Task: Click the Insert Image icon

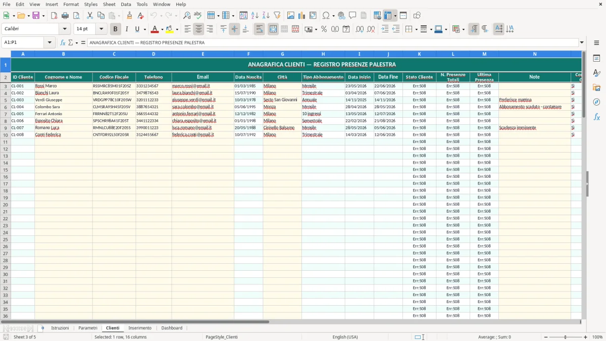Action: point(291,16)
